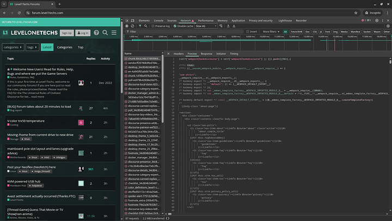Screen dimensions: 392x221
Task: Select the Response tab in request details
Action: (x=206, y=54)
